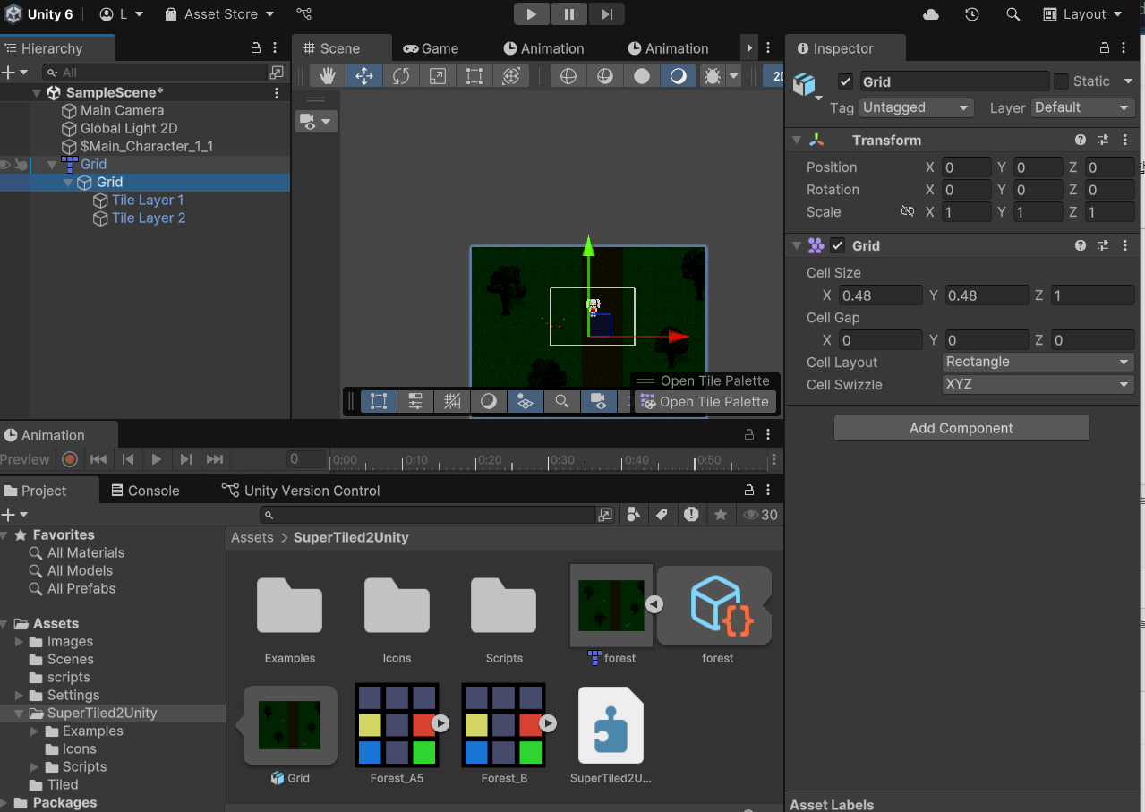1145x812 pixels.
Task: Click the favorites star icon in Project toolbar
Action: [721, 514]
